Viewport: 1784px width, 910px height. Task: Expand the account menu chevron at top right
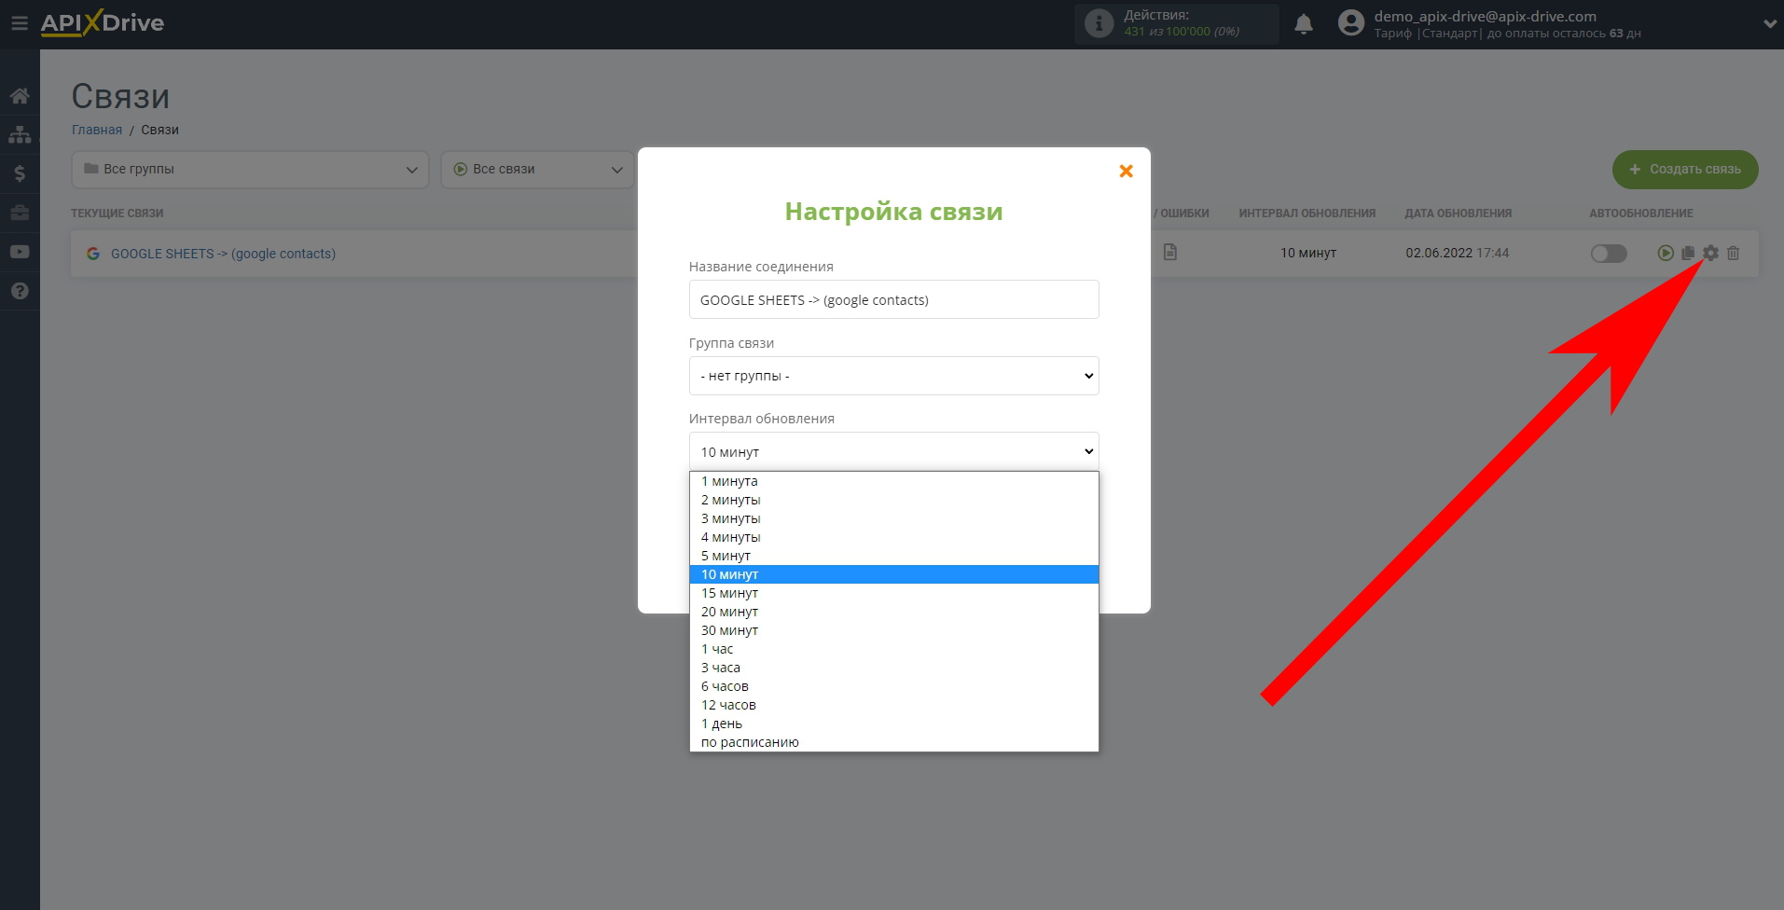1770,24
